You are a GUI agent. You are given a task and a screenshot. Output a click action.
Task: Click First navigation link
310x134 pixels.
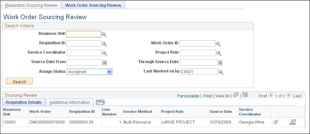[263, 96]
